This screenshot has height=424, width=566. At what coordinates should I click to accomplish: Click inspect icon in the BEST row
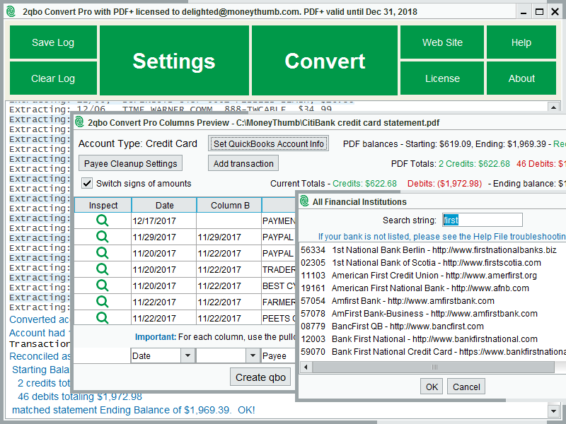click(x=103, y=285)
